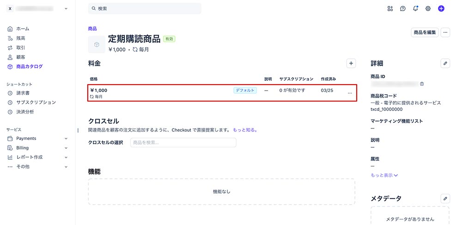
Task: Open the apps grid icon in top bar
Action: click(x=390, y=8)
